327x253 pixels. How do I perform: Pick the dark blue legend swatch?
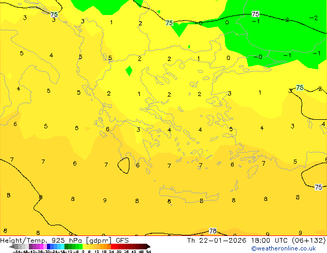48,247
